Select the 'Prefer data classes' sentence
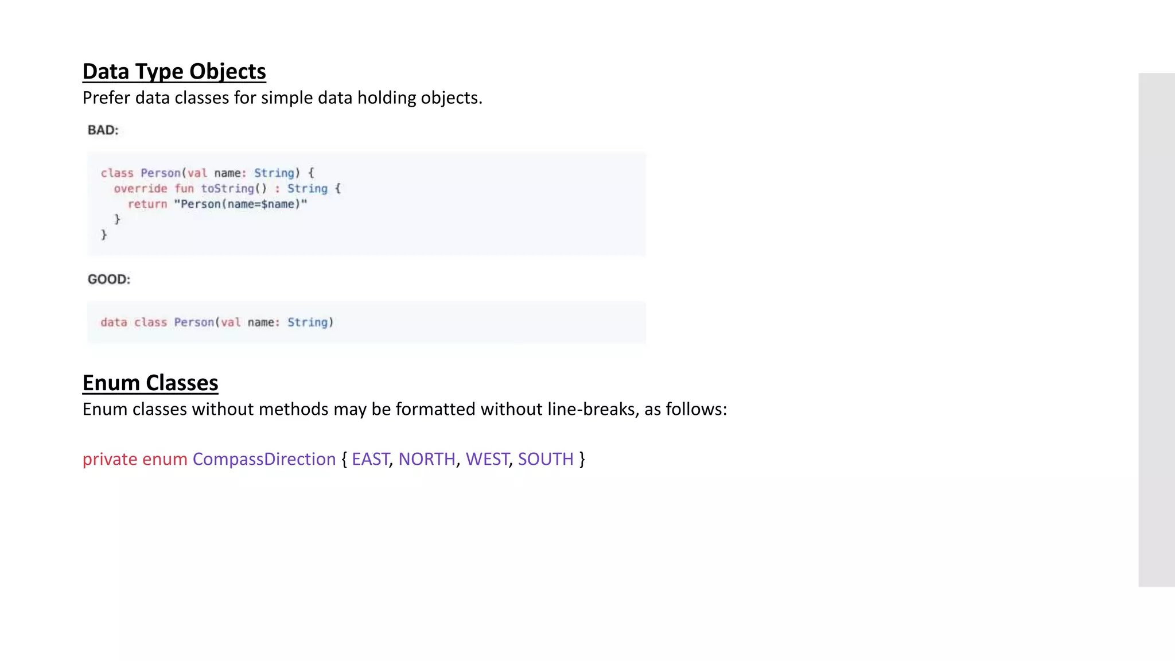Screen dimensions: 1175x661 [x=282, y=98]
